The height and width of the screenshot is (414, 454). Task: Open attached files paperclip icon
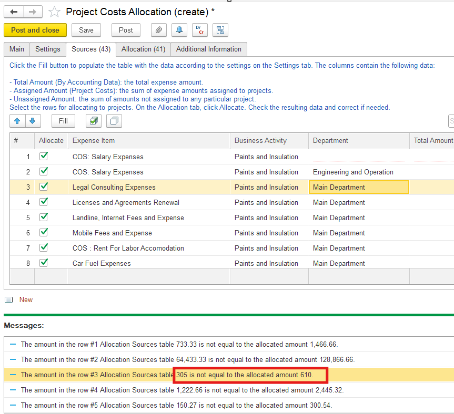tap(159, 30)
